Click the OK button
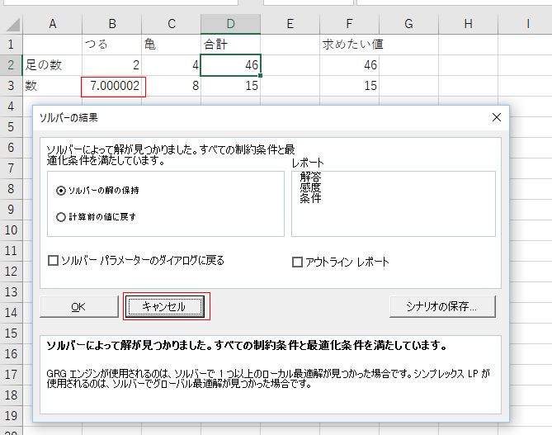552x435 pixels. click(78, 306)
